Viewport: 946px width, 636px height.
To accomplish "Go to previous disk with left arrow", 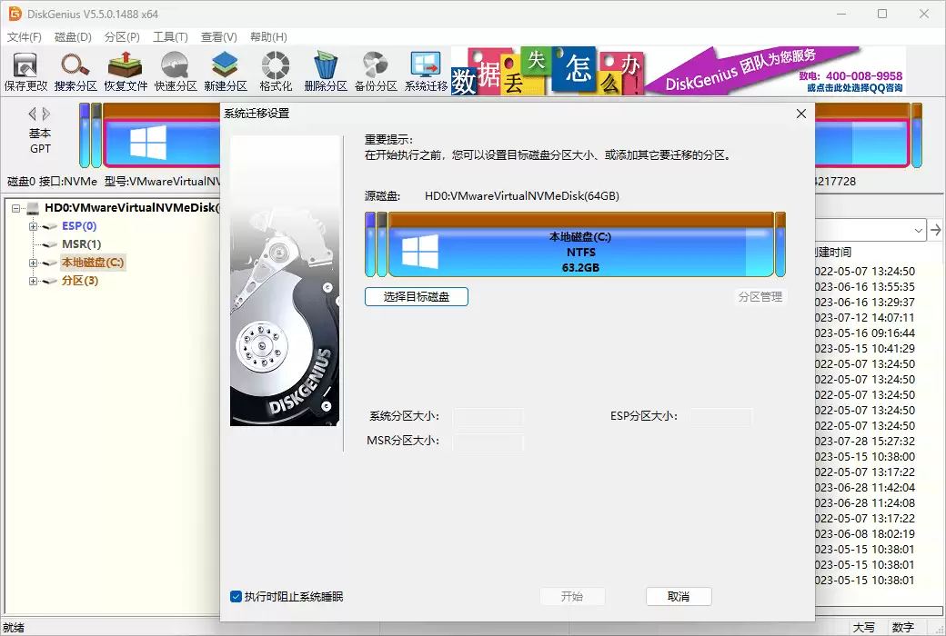I will [33, 114].
